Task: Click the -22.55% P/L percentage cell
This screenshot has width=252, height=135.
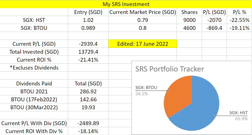Action: (239, 20)
